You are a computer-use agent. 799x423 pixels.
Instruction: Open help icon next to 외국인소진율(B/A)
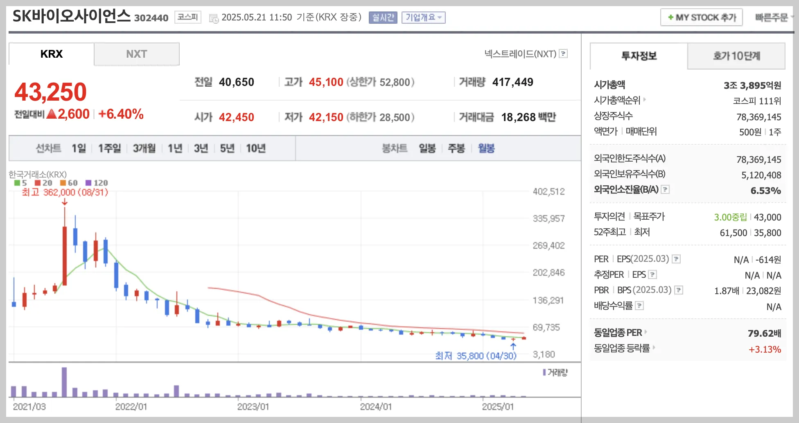click(665, 189)
